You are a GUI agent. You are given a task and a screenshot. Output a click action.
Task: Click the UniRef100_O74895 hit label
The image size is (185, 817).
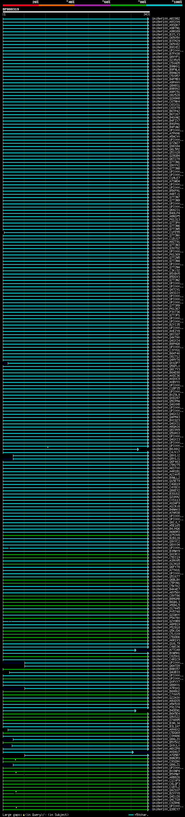[x=166, y=720]
